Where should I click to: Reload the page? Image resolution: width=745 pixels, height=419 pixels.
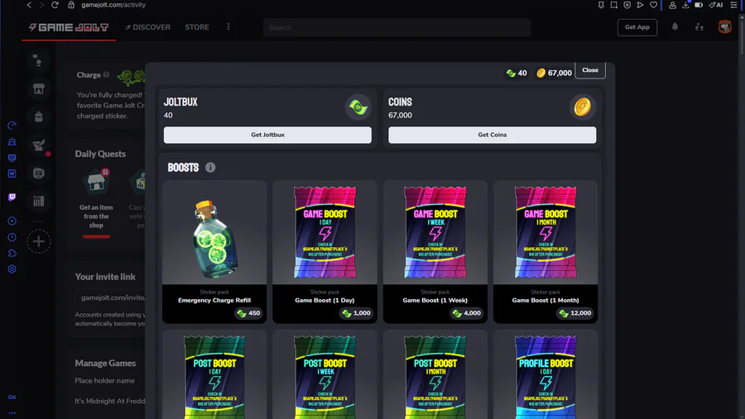(x=55, y=5)
